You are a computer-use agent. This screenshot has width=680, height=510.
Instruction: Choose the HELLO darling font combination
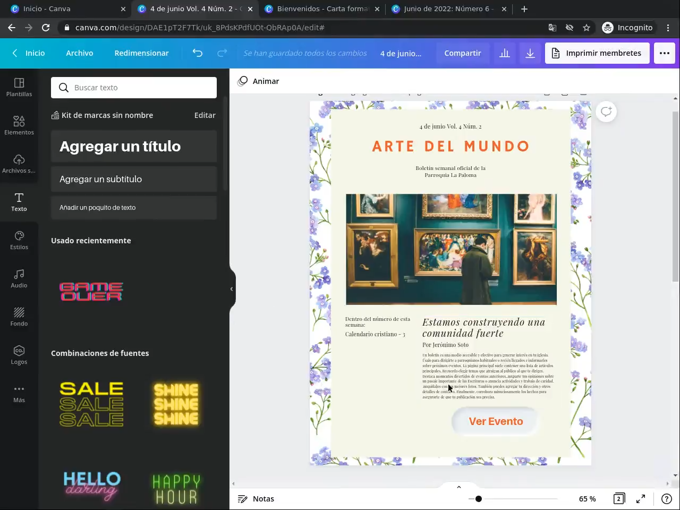(91, 487)
